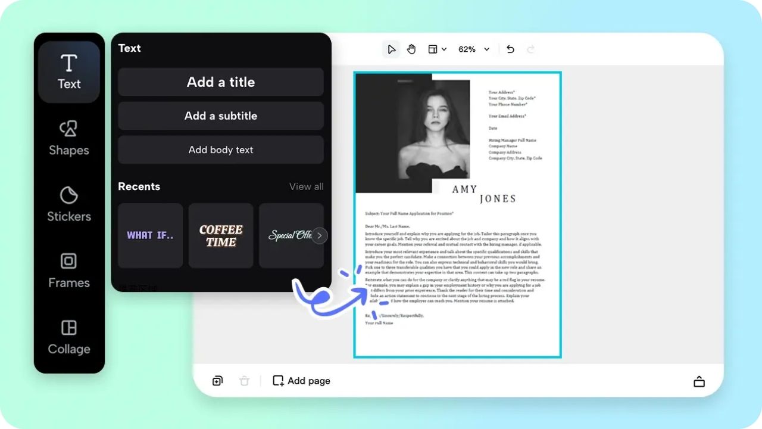This screenshot has width=762, height=429.
Task: Activate the hand pan tool
Action: 411,49
